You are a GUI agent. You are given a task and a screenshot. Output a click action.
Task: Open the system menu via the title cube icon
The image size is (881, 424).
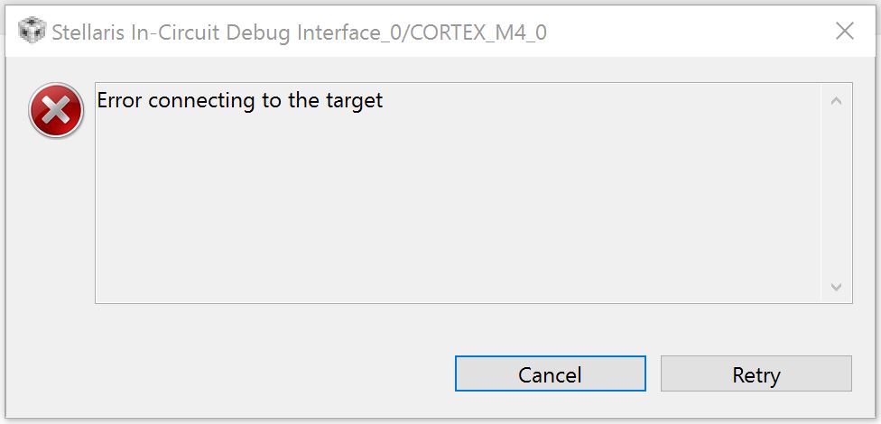[32, 32]
